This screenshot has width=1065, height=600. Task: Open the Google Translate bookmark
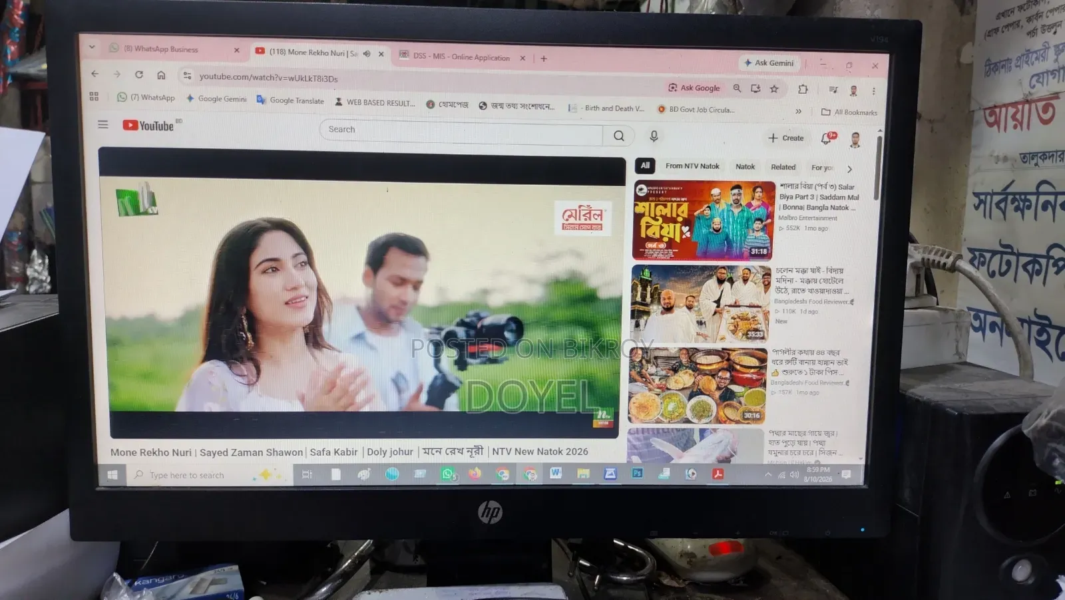point(290,100)
